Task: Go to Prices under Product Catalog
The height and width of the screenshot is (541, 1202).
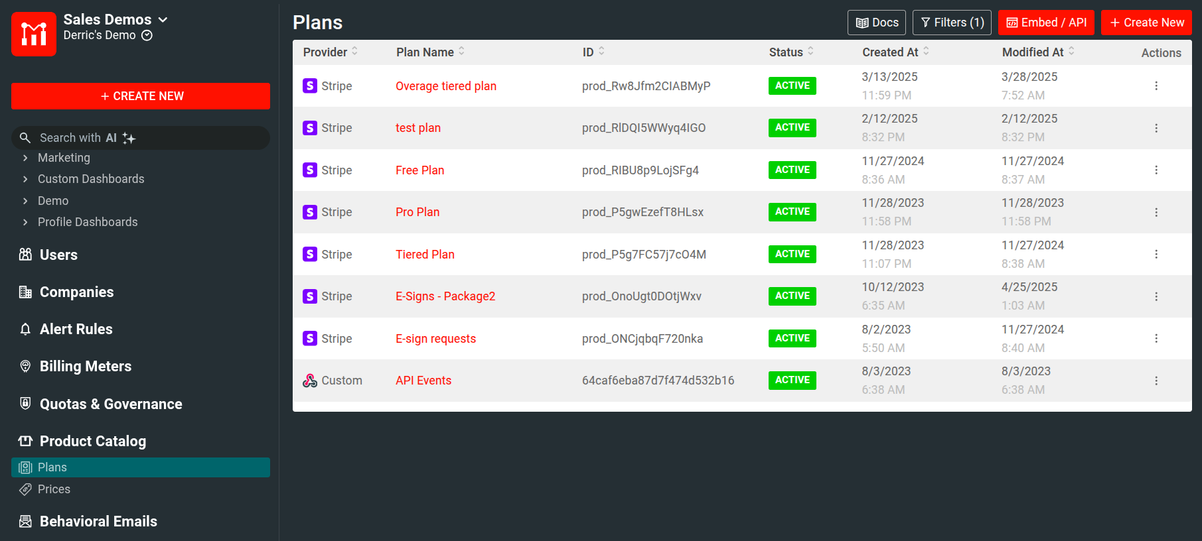Action: 54,489
